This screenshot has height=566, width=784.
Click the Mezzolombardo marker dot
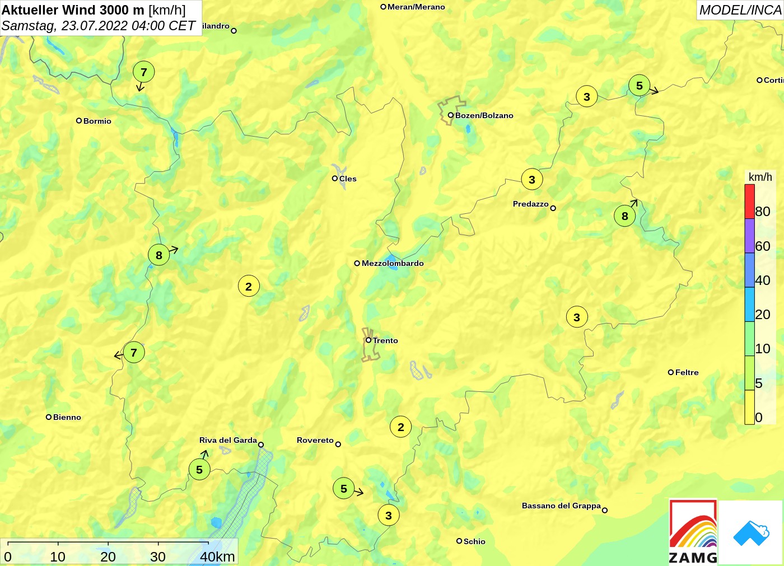[x=357, y=263]
